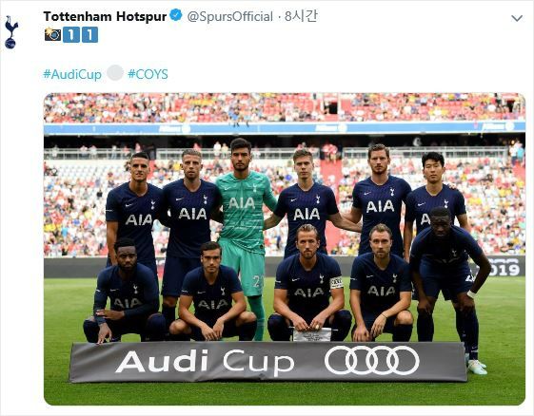This screenshot has width=534, height=416.
Task: Click the white boots of the rightmost player
Action: point(476,366)
